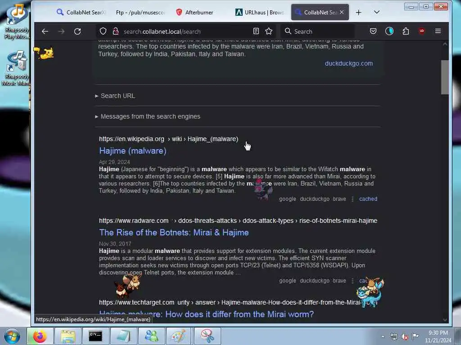
Task: Open the taskbar clock showing 9:30 PM
Action: (x=438, y=336)
